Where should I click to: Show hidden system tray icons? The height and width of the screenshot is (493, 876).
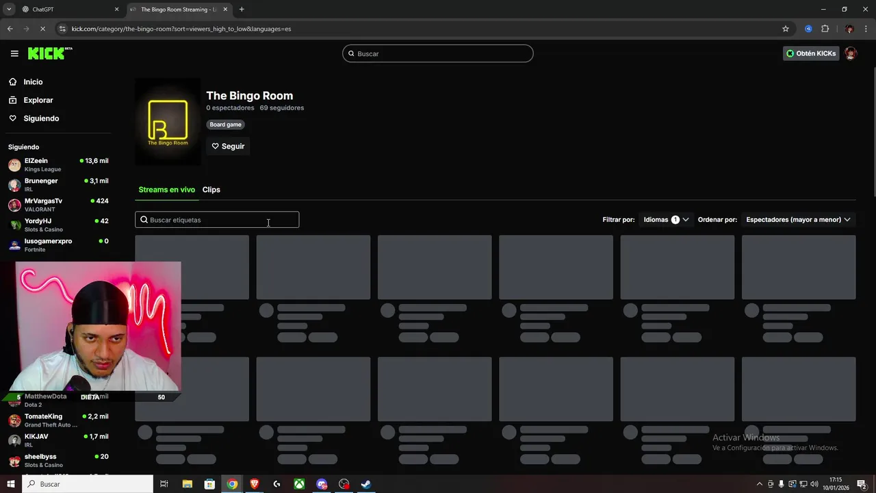pos(759,484)
